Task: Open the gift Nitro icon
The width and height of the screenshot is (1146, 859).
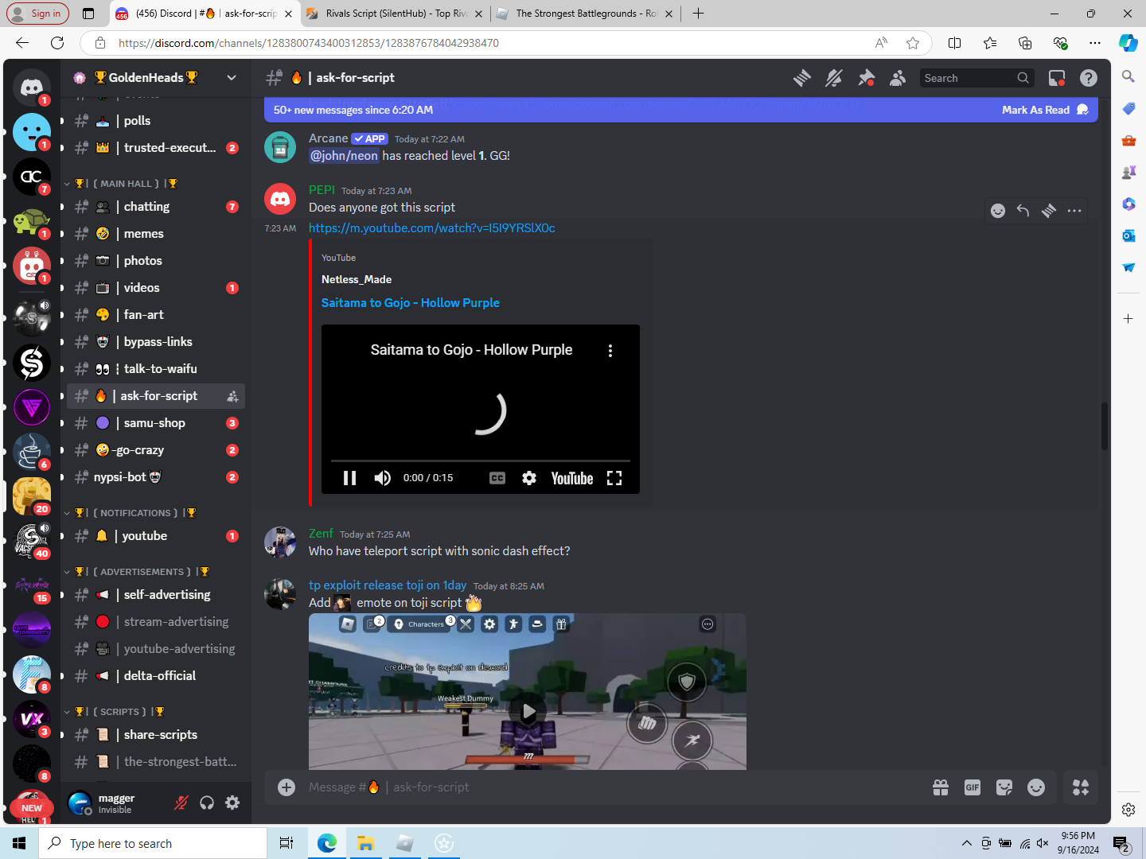Action: [941, 787]
